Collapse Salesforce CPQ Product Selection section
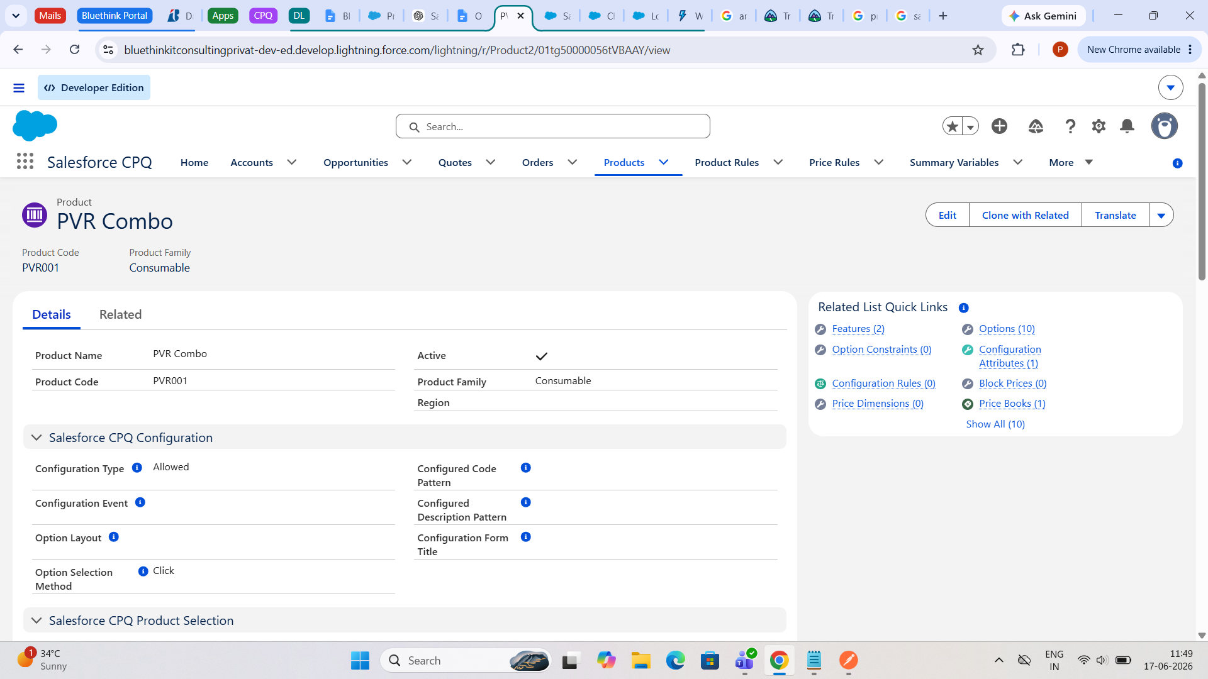 36,621
